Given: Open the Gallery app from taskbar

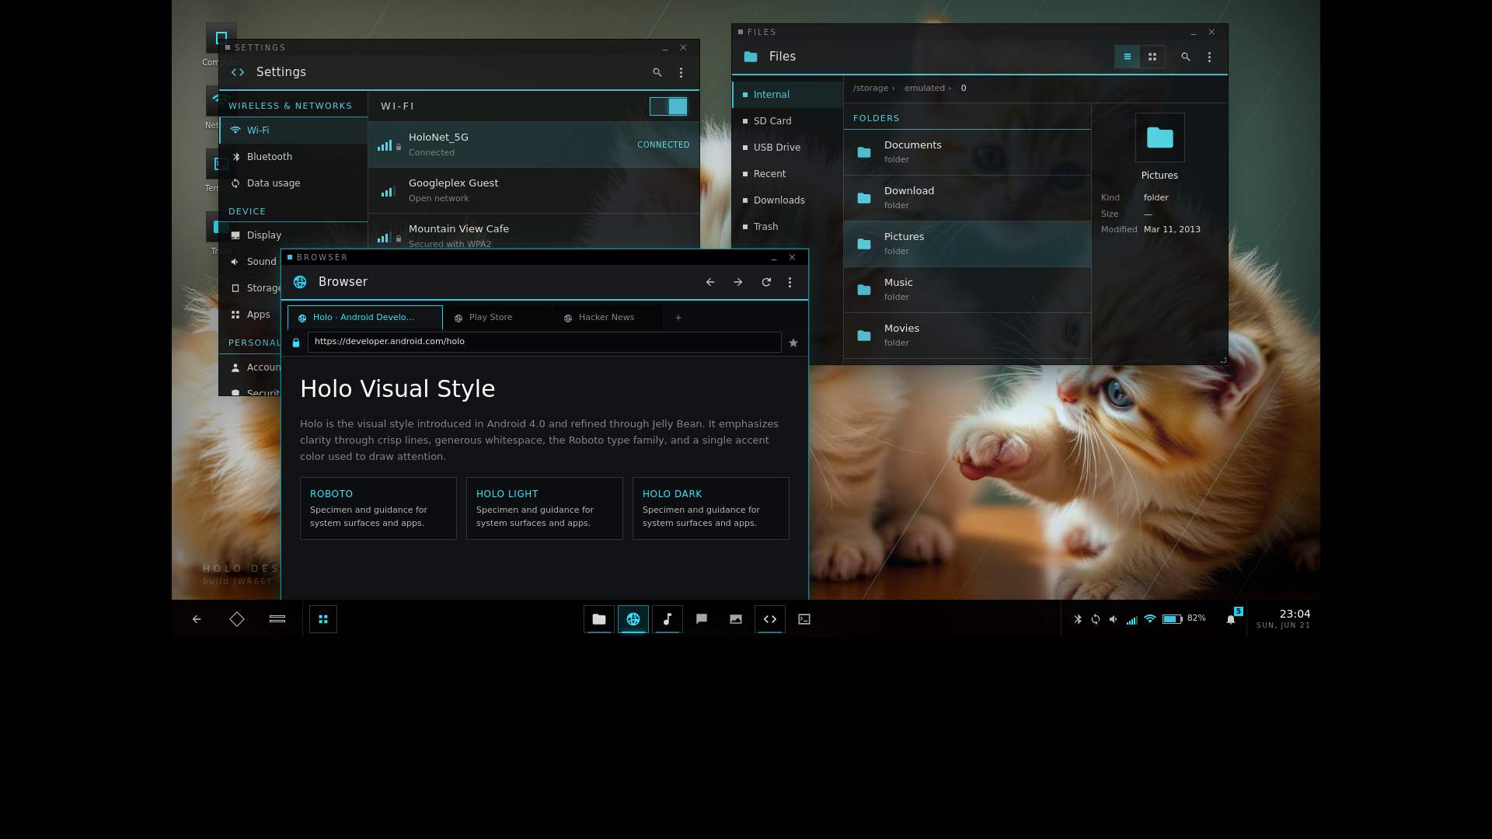Looking at the screenshot, I should (x=736, y=619).
